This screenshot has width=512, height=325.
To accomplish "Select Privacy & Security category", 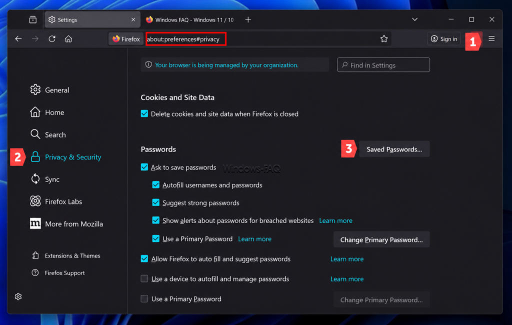I will tap(66, 157).
